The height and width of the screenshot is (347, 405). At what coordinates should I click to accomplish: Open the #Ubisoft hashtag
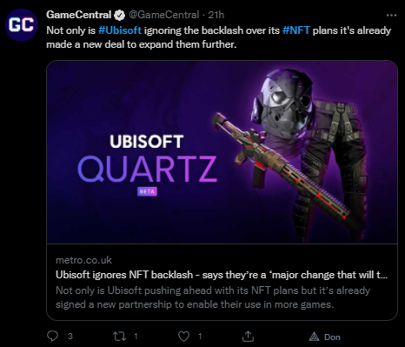(x=120, y=30)
